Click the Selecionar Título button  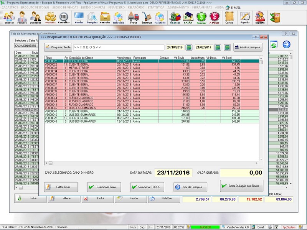tap(104, 187)
